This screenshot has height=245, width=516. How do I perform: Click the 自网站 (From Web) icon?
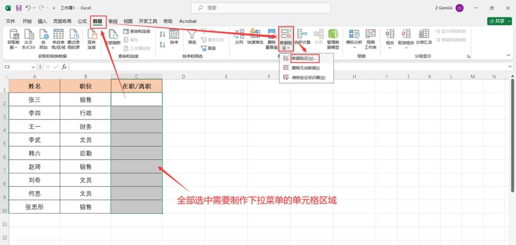[x=43, y=34]
